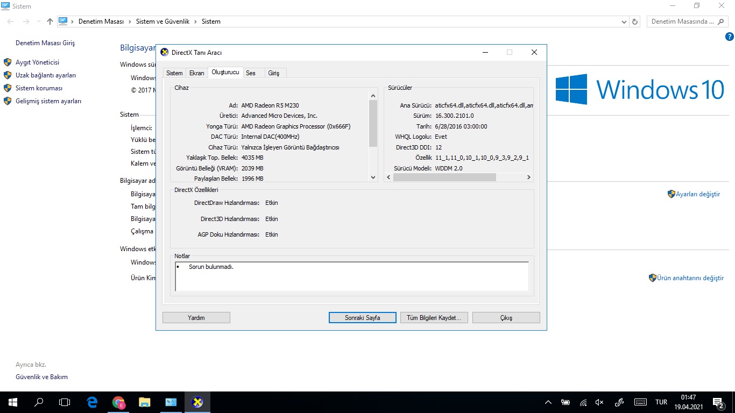Click Sistem ve Güvenlik in the breadcrumb
Image resolution: width=735 pixels, height=413 pixels.
162,22
